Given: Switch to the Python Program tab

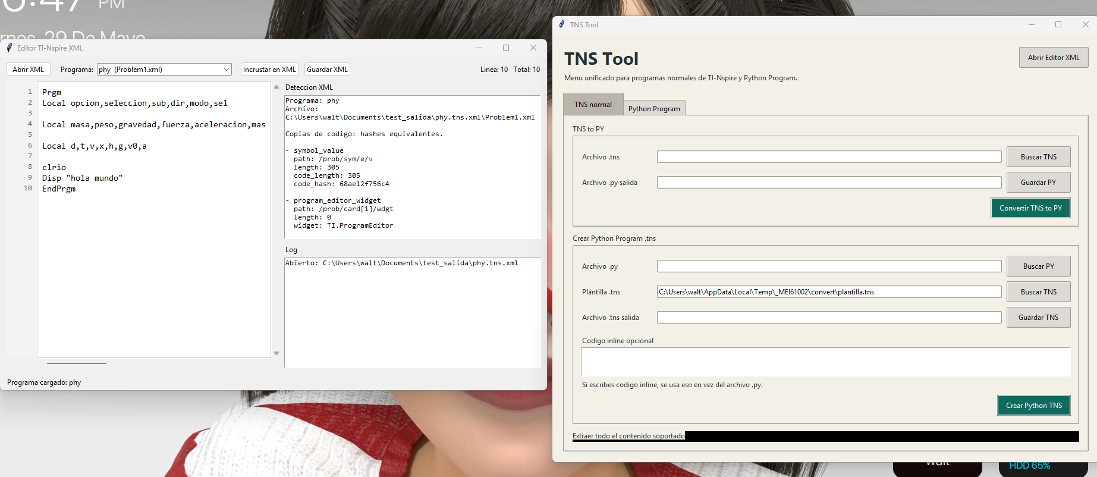Looking at the screenshot, I should (x=654, y=108).
